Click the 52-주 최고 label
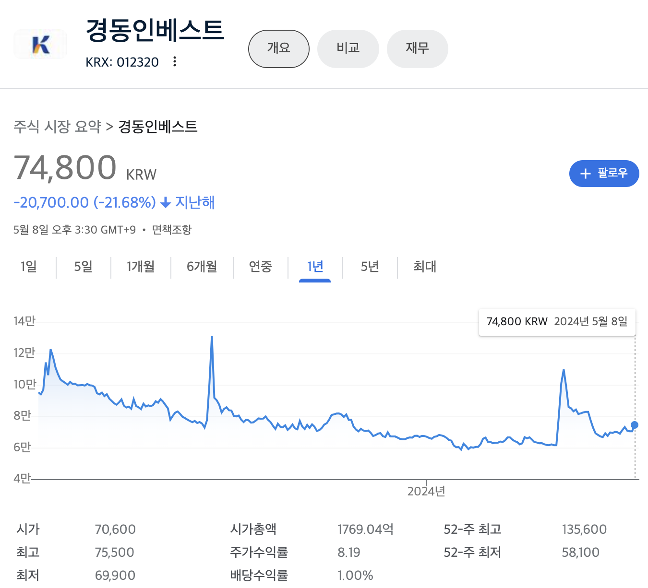 click(473, 529)
